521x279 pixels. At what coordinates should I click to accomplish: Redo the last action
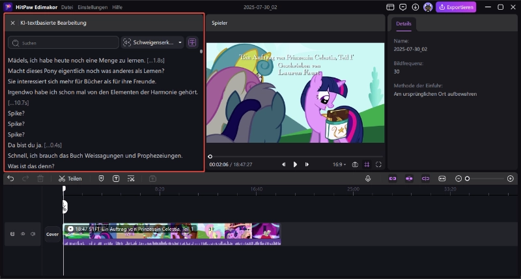click(x=25, y=179)
